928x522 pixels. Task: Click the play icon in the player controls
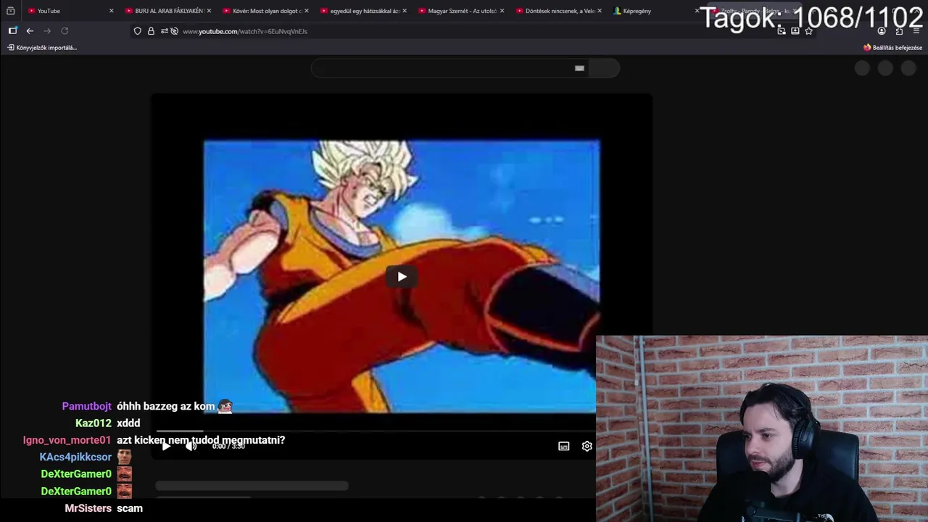[166, 446]
